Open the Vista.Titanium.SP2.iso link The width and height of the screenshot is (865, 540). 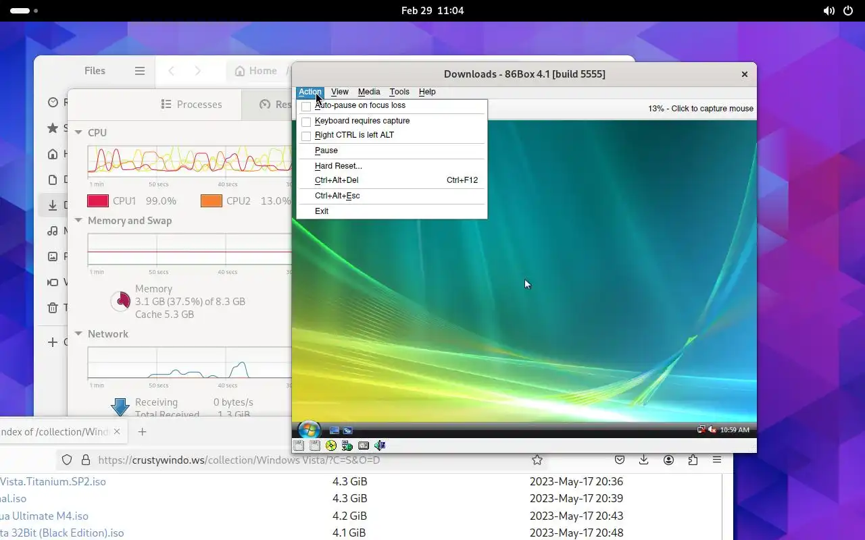click(x=53, y=482)
